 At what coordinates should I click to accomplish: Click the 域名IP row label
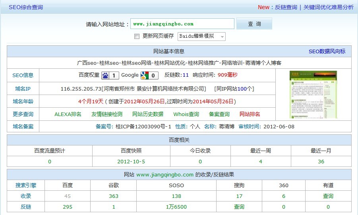23,89
